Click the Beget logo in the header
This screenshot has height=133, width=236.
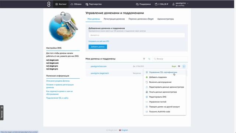pyautogui.click(x=49, y=4)
